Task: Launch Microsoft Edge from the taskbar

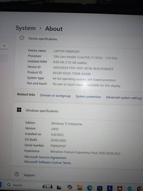Action: pyautogui.click(x=90, y=188)
